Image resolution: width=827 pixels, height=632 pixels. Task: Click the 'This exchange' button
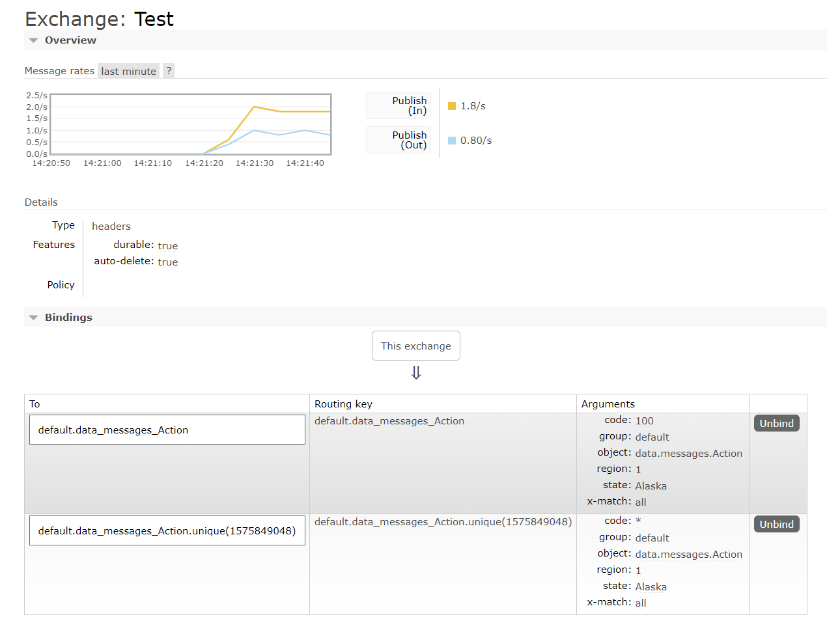pos(415,346)
